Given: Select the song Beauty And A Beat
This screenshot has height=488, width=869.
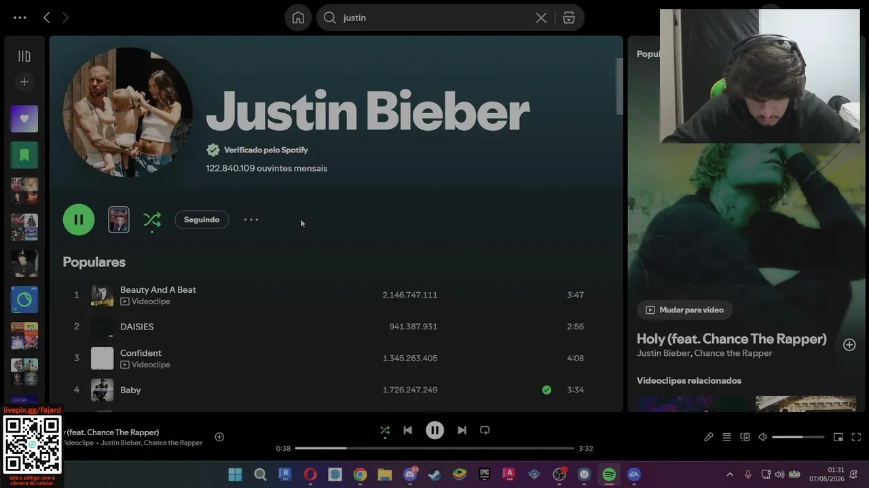Looking at the screenshot, I should pyautogui.click(x=158, y=289).
